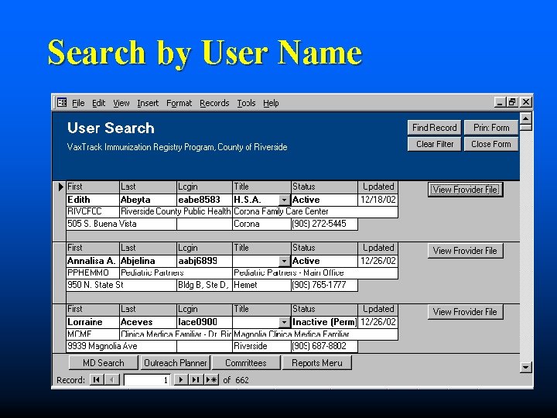The width and height of the screenshot is (557, 418).
Task: View Provider File for Lorraine Aceves
Action: coord(466,312)
